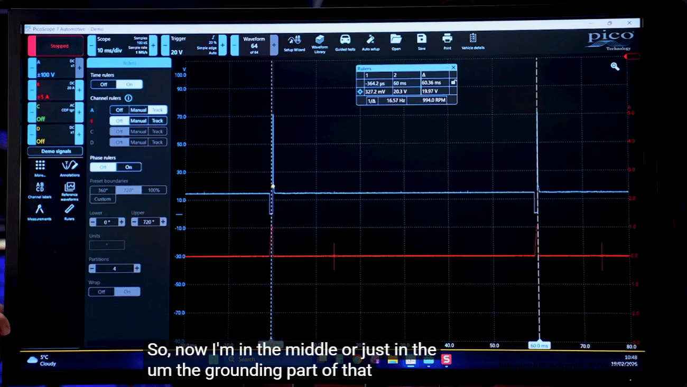Image resolution: width=687 pixels, height=387 pixels.
Task: Increase the Lower phase boundary
Action: pyautogui.click(x=122, y=222)
